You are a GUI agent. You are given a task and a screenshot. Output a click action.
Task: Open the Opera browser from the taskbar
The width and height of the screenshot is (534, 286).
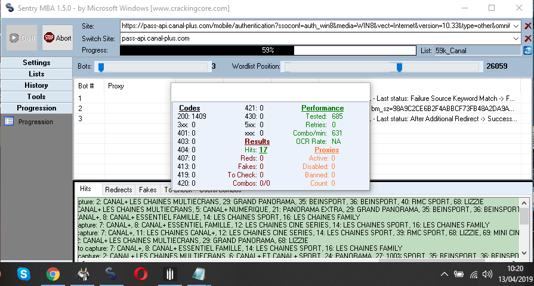[141, 273]
